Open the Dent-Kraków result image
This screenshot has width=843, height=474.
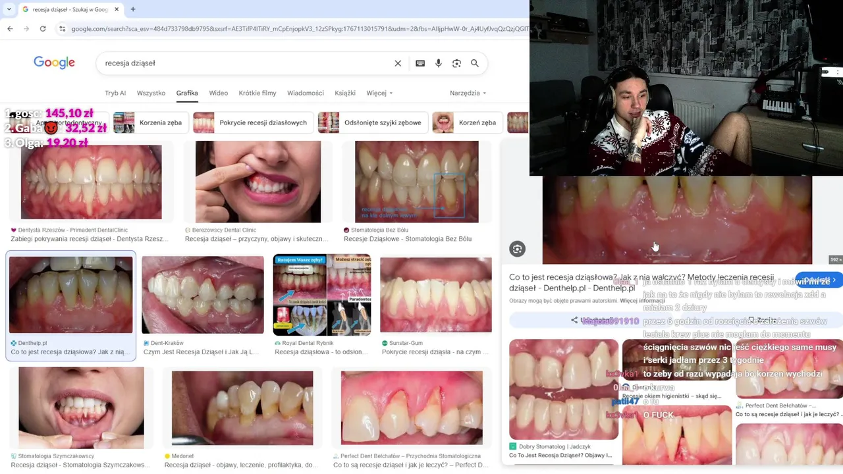203,295
